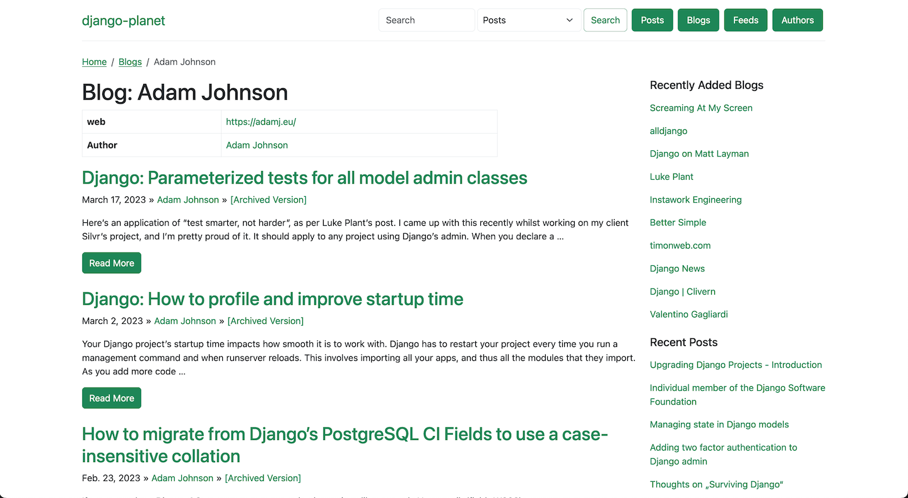Open the Django News blog link
This screenshot has width=908, height=498.
coord(678,268)
